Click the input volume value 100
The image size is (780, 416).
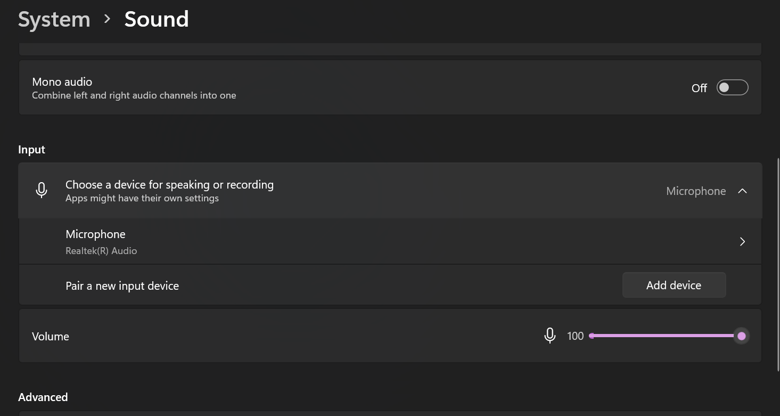pos(576,336)
